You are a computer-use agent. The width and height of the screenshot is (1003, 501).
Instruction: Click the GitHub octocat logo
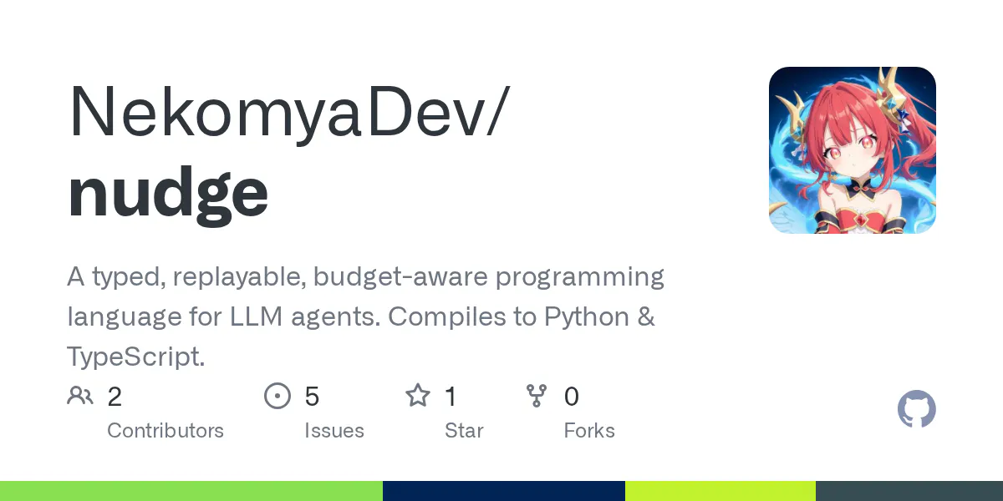click(x=917, y=409)
